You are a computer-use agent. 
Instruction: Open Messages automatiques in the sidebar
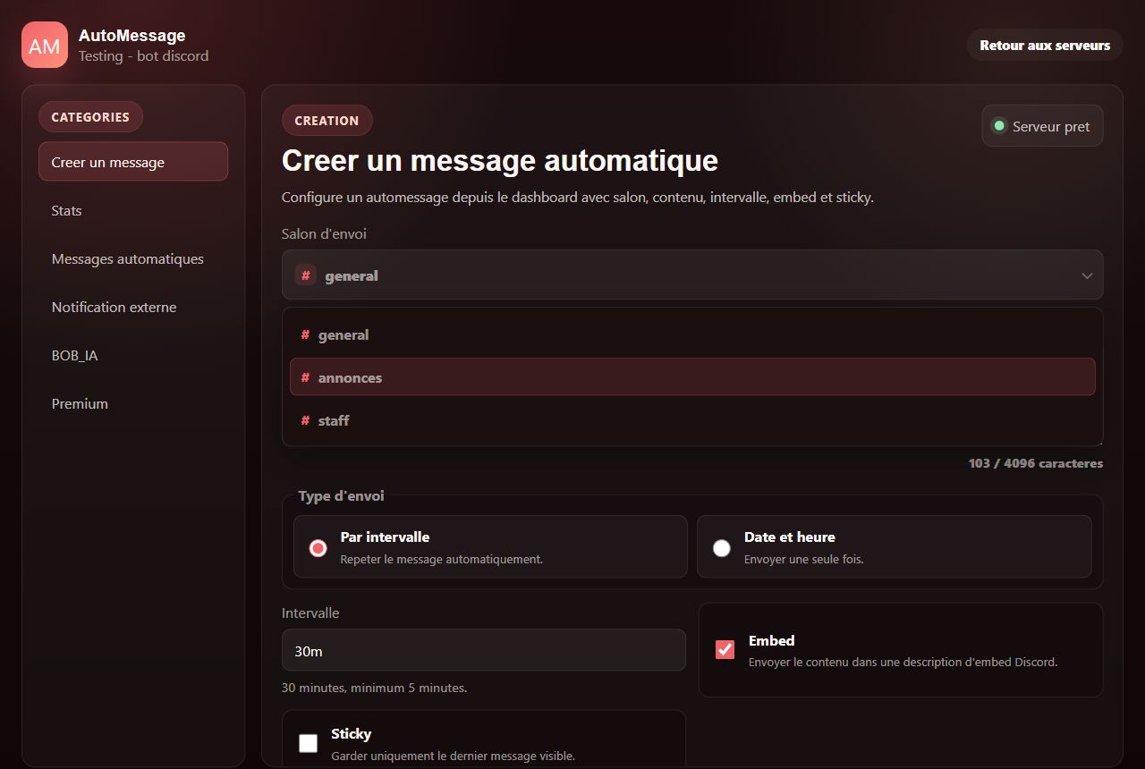point(133,259)
